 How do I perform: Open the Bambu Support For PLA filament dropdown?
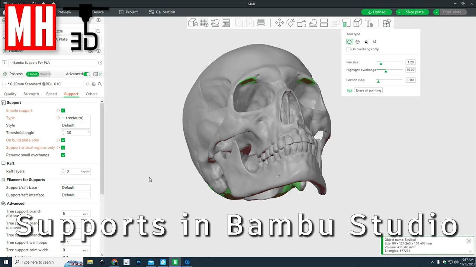tap(52, 63)
